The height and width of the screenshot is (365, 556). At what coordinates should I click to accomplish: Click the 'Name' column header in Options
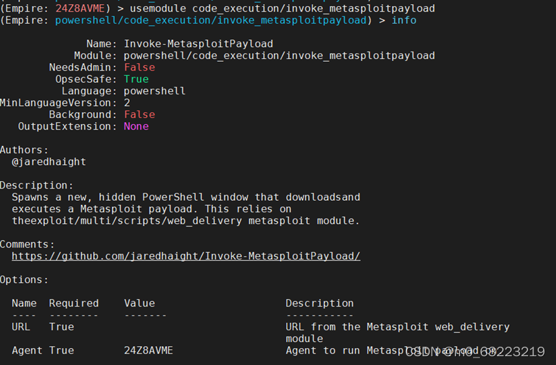click(24, 303)
